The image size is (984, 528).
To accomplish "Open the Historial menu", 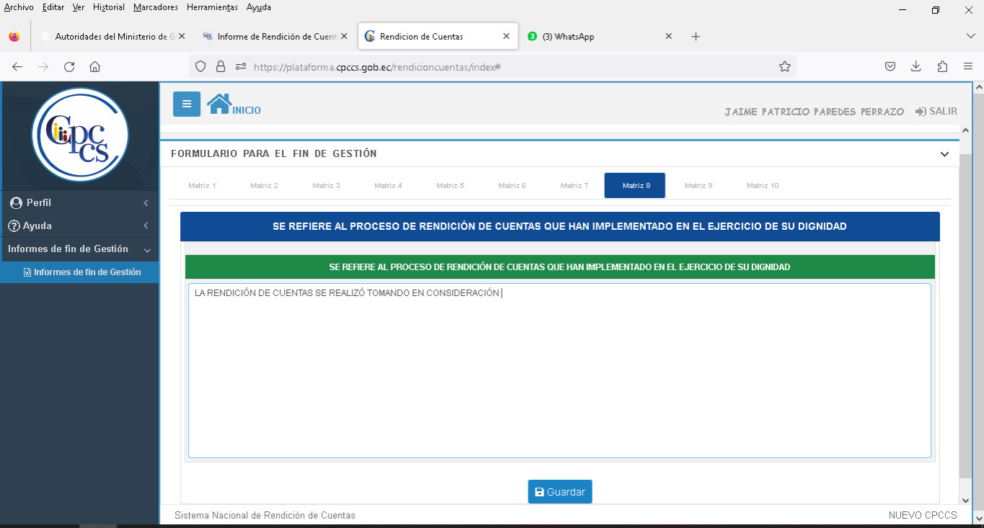I will coord(108,7).
